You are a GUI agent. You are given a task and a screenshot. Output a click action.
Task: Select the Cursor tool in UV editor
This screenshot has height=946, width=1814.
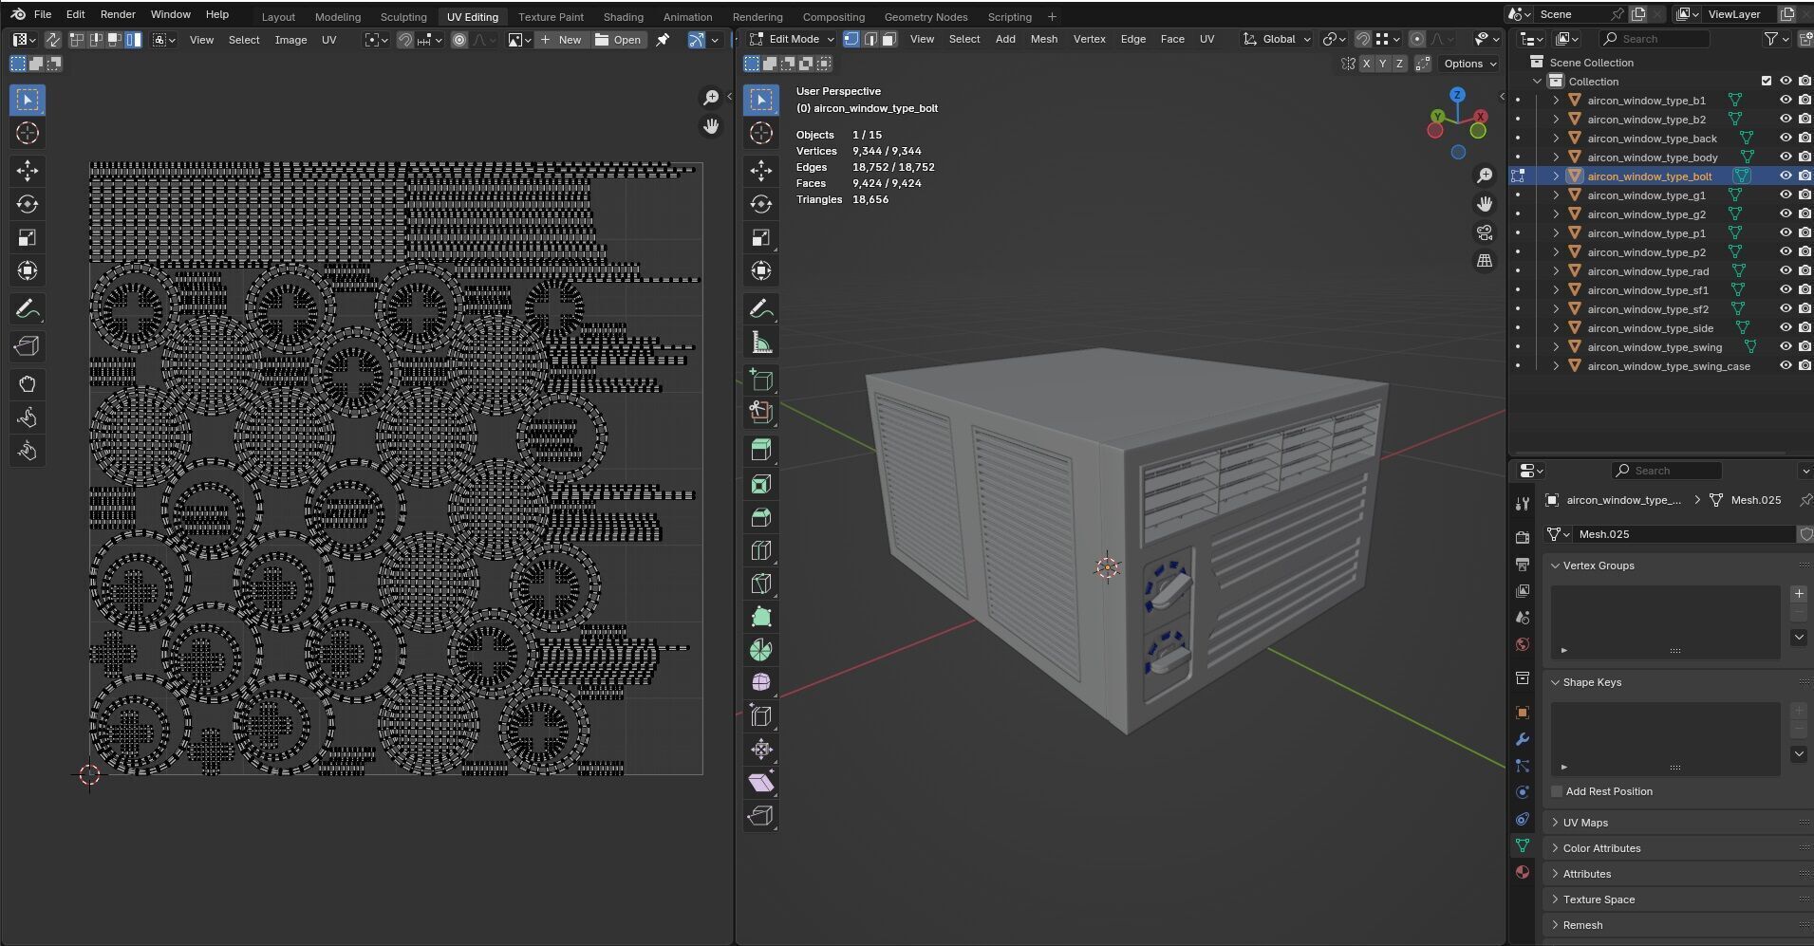[28, 134]
